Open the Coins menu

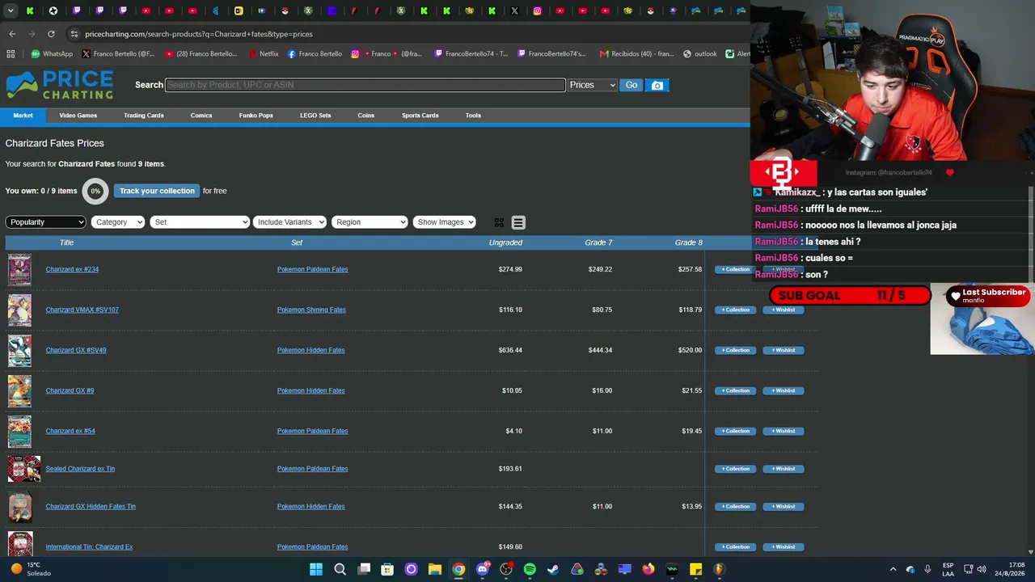pos(366,116)
